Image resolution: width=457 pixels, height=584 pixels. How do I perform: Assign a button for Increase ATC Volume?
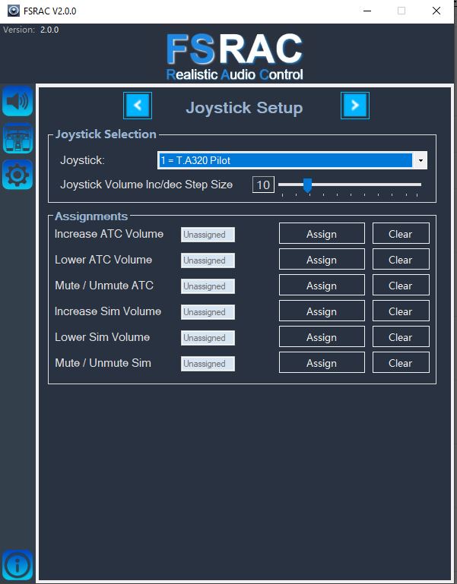(x=322, y=234)
